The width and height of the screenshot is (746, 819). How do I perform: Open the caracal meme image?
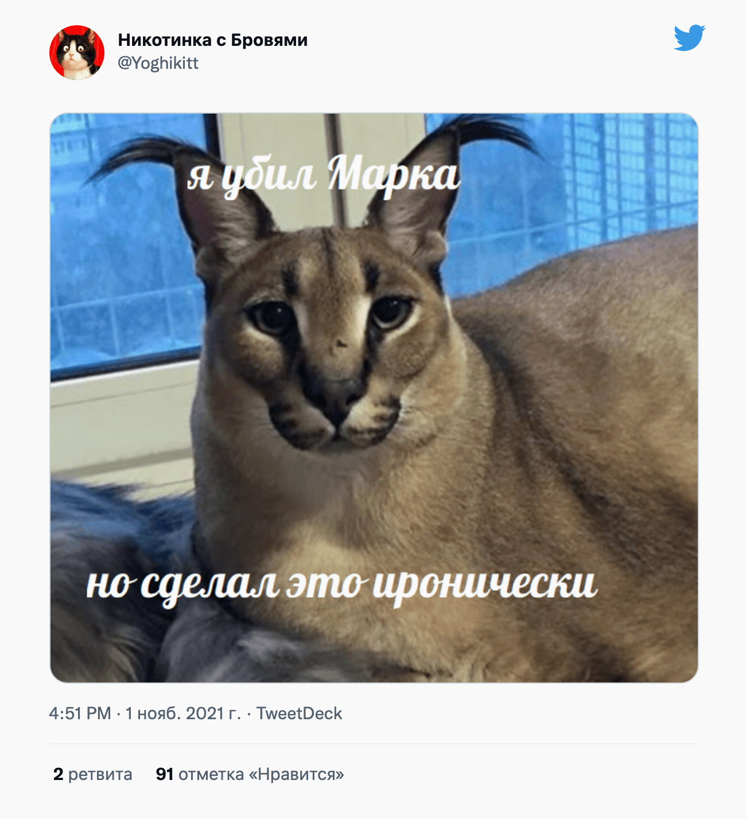pos(374,397)
